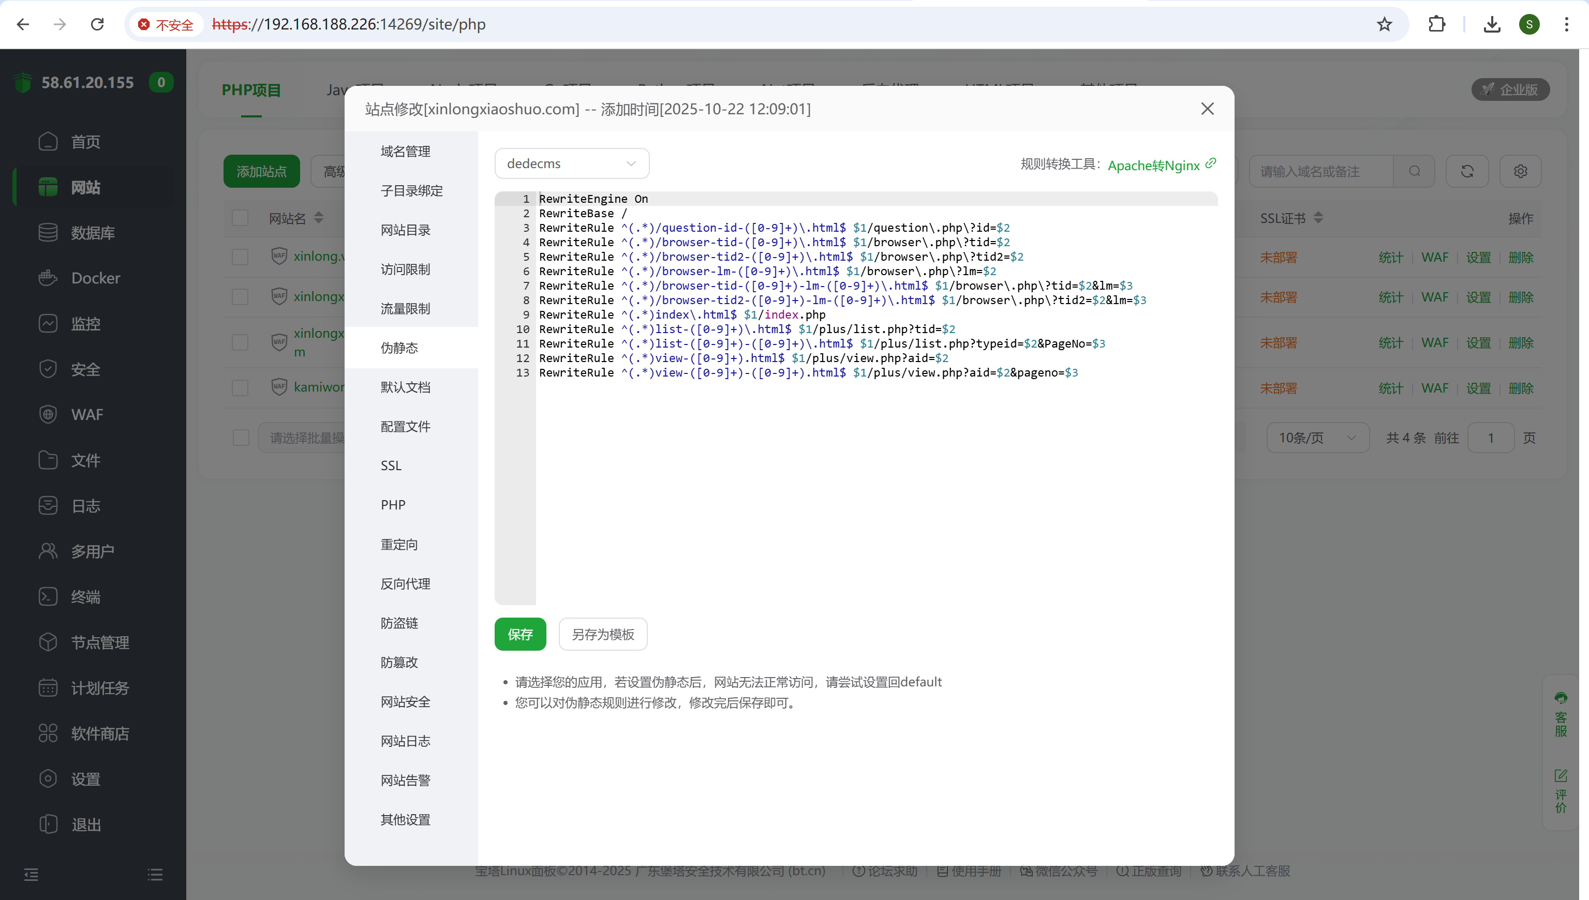The height and width of the screenshot is (900, 1589).
Task: Check the select-all checkbox beside 网站名
Action: [x=240, y=218]
